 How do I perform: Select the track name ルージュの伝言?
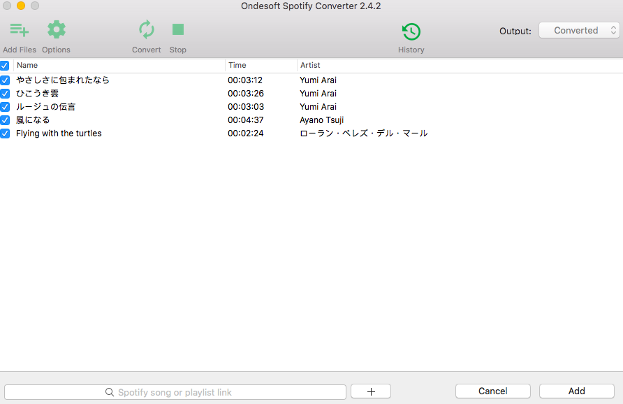pos(45,106)
